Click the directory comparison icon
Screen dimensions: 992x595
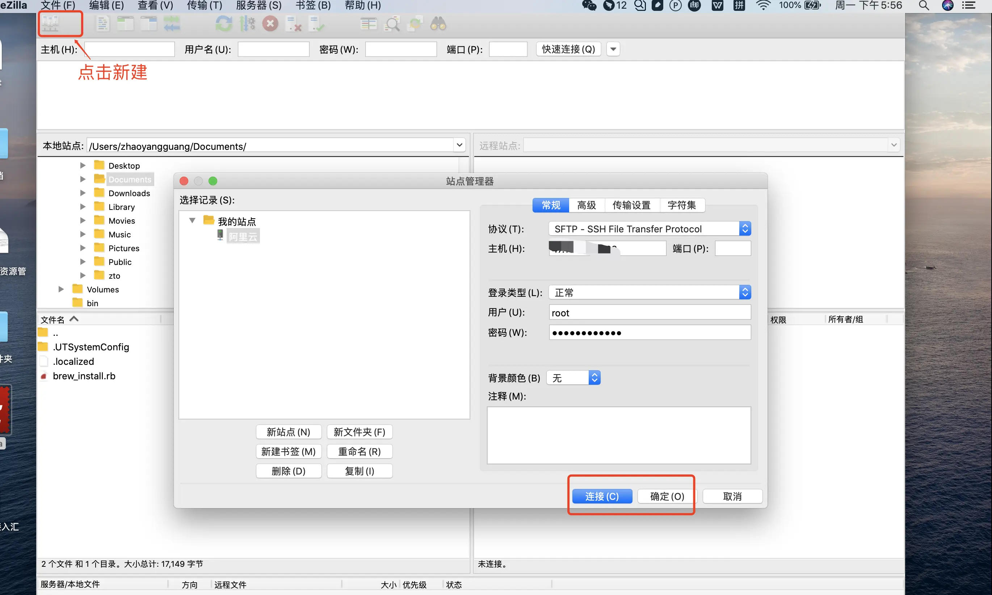coord(368,24)
